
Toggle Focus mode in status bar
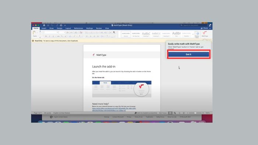coord(163,113)
